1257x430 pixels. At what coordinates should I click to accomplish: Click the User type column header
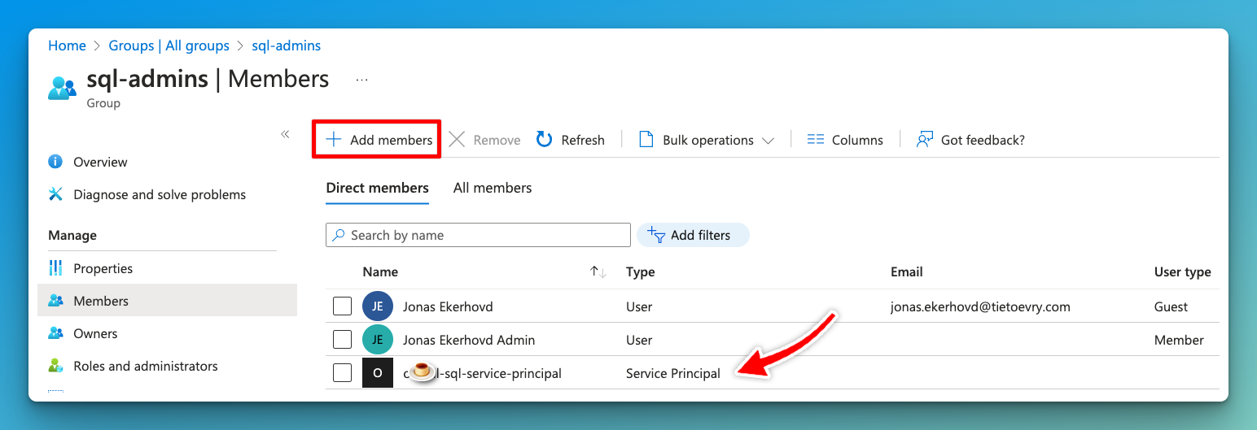(x=1183, y=272)
